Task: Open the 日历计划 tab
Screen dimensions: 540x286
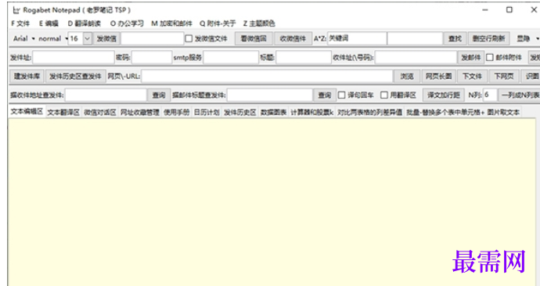Action: [x=207, y=112]
